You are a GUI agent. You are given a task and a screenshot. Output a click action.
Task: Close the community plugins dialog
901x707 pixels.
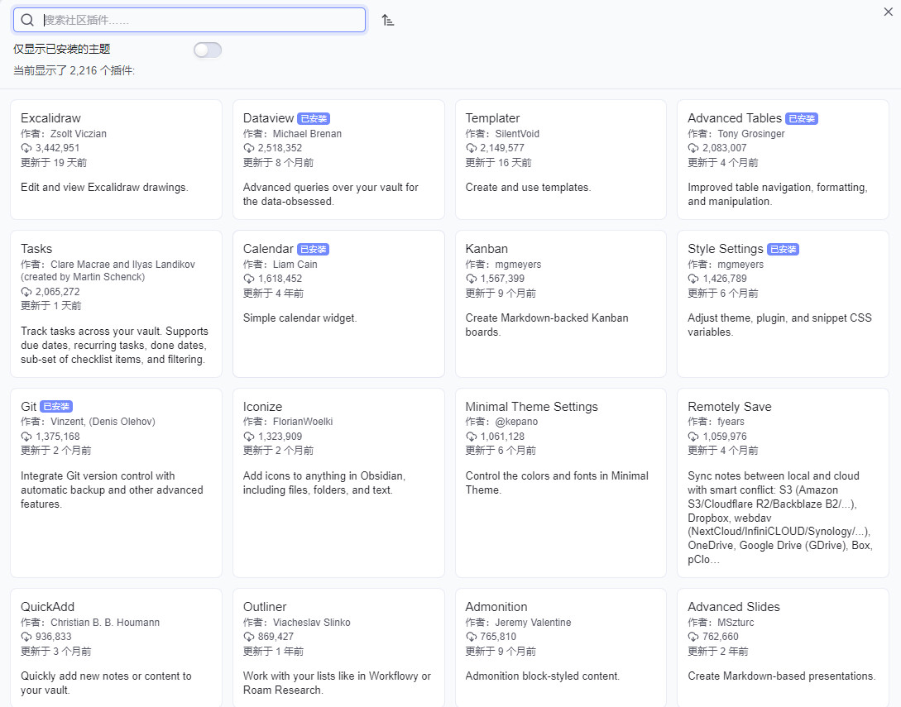coord(889,12)
